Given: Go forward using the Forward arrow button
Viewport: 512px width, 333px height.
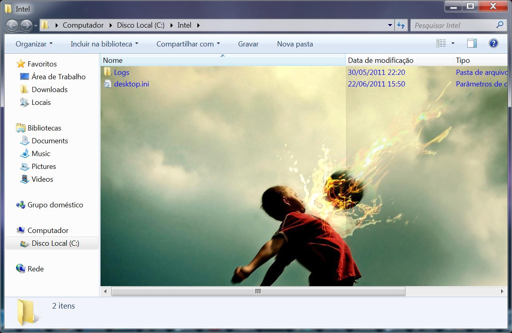Looking at the screenshot, I should click(26, 26).
